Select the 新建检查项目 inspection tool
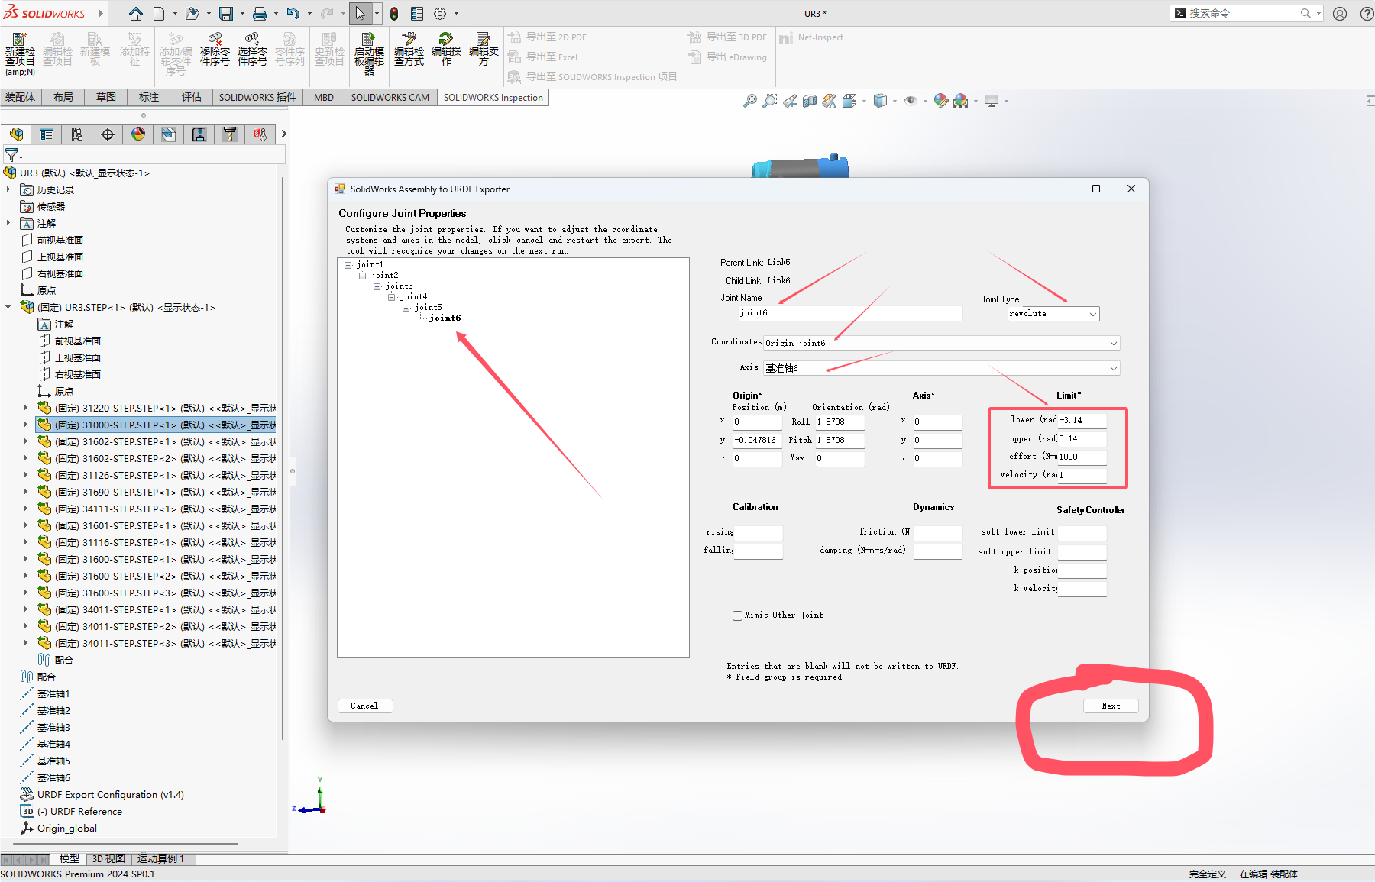1375x882 pixels. click(20, 50)
